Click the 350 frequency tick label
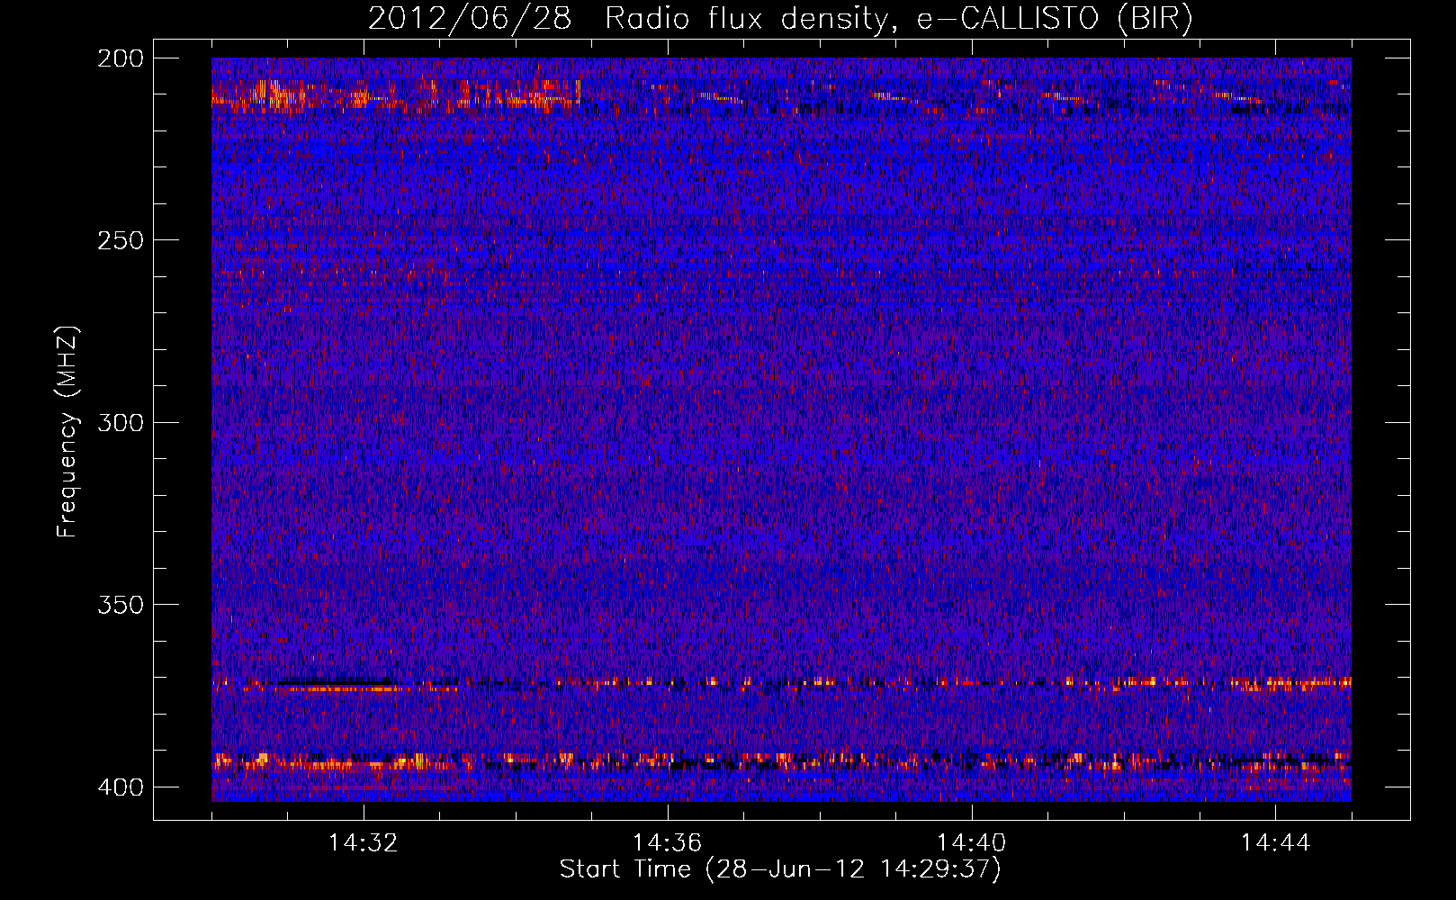The width and height of the screenshot is (1456, 900). coord(121,604)
